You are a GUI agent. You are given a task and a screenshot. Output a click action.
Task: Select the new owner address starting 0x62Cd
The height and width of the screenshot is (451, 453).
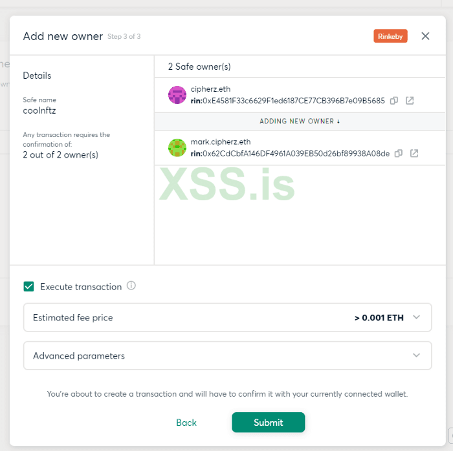[296, 153]
